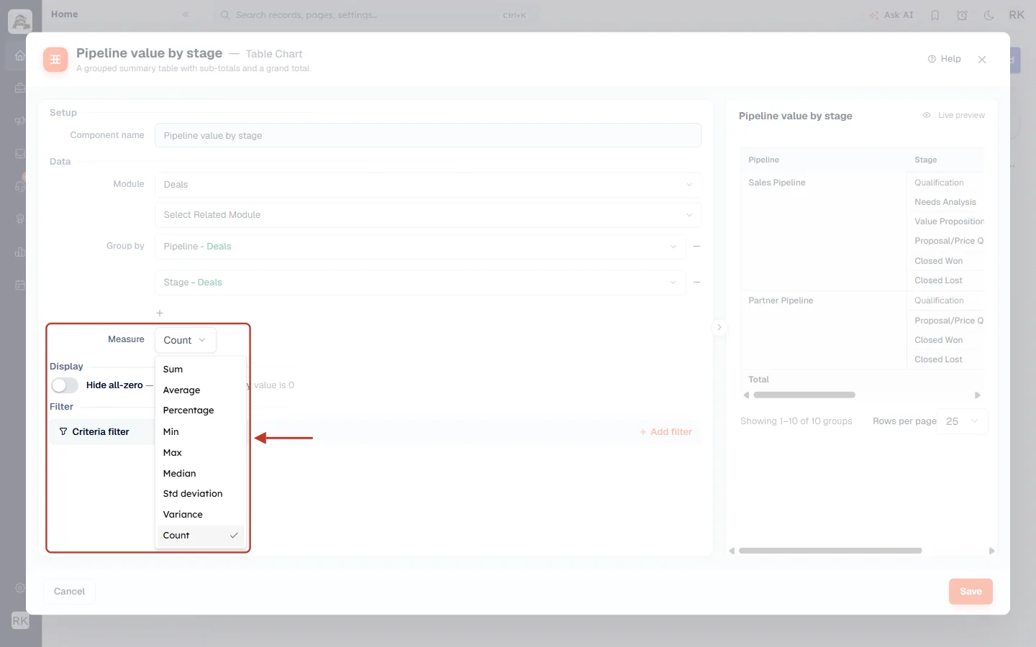Click the preview panel bottom scrollbar thumb
Image resolution: width=1036 pixels, height=647 pixels.
[830, 551]
